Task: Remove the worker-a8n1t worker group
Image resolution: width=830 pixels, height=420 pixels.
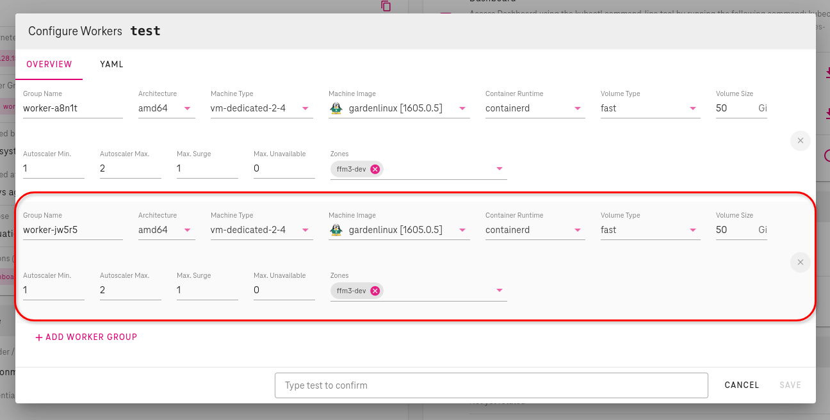Action: [800, 141]
